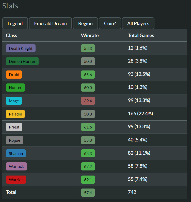
Task: Select the orange Druid class label
Action: coord(14,75)
